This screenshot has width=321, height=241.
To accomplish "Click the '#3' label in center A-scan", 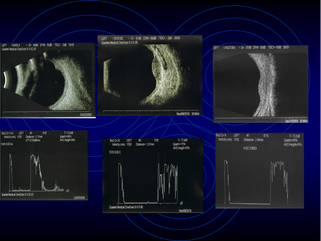I will coord(140,140).
